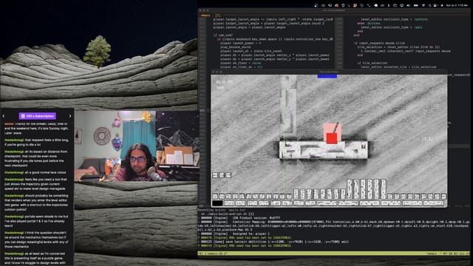The height and width of the screenshot is (266, 473).
Task: Click the Gift a Subscription button
Action: click(38, 116)
